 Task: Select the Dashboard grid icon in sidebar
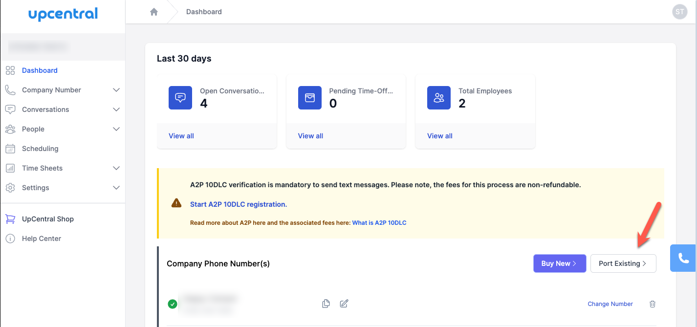pos(10,70)
